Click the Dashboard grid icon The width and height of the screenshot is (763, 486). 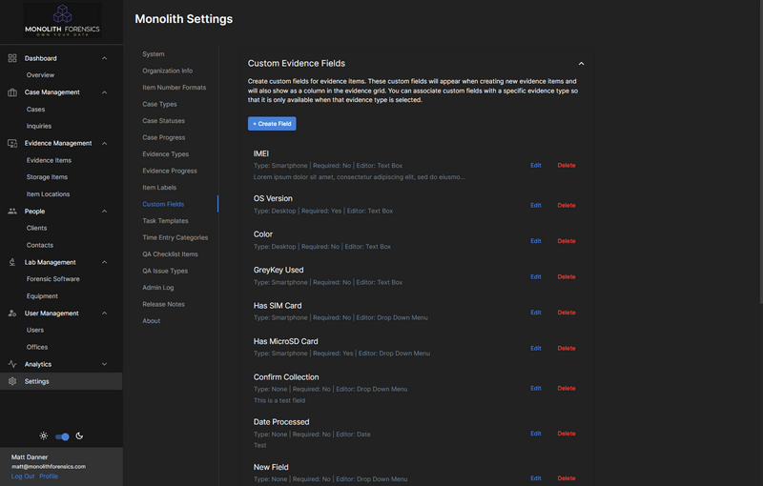click(x=12, y=58)
